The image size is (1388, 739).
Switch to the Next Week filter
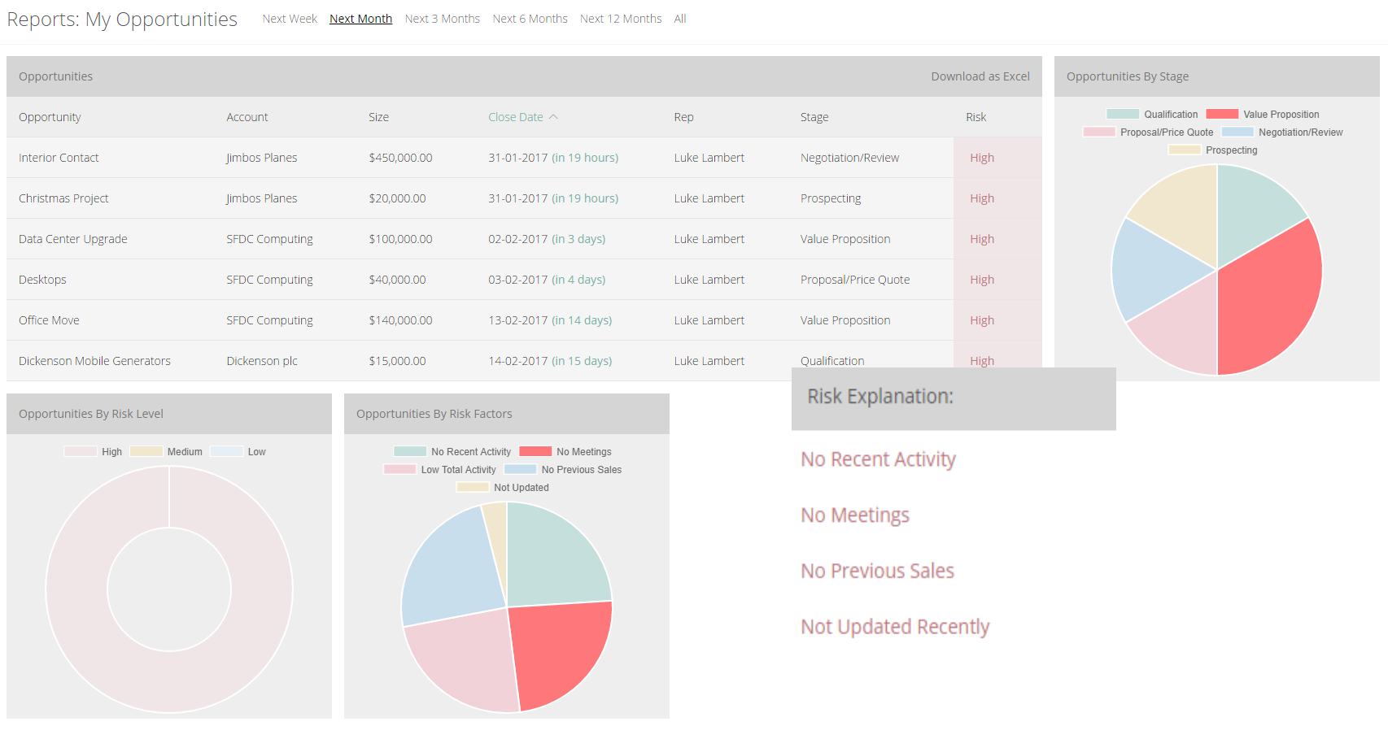tap(290, 19)
